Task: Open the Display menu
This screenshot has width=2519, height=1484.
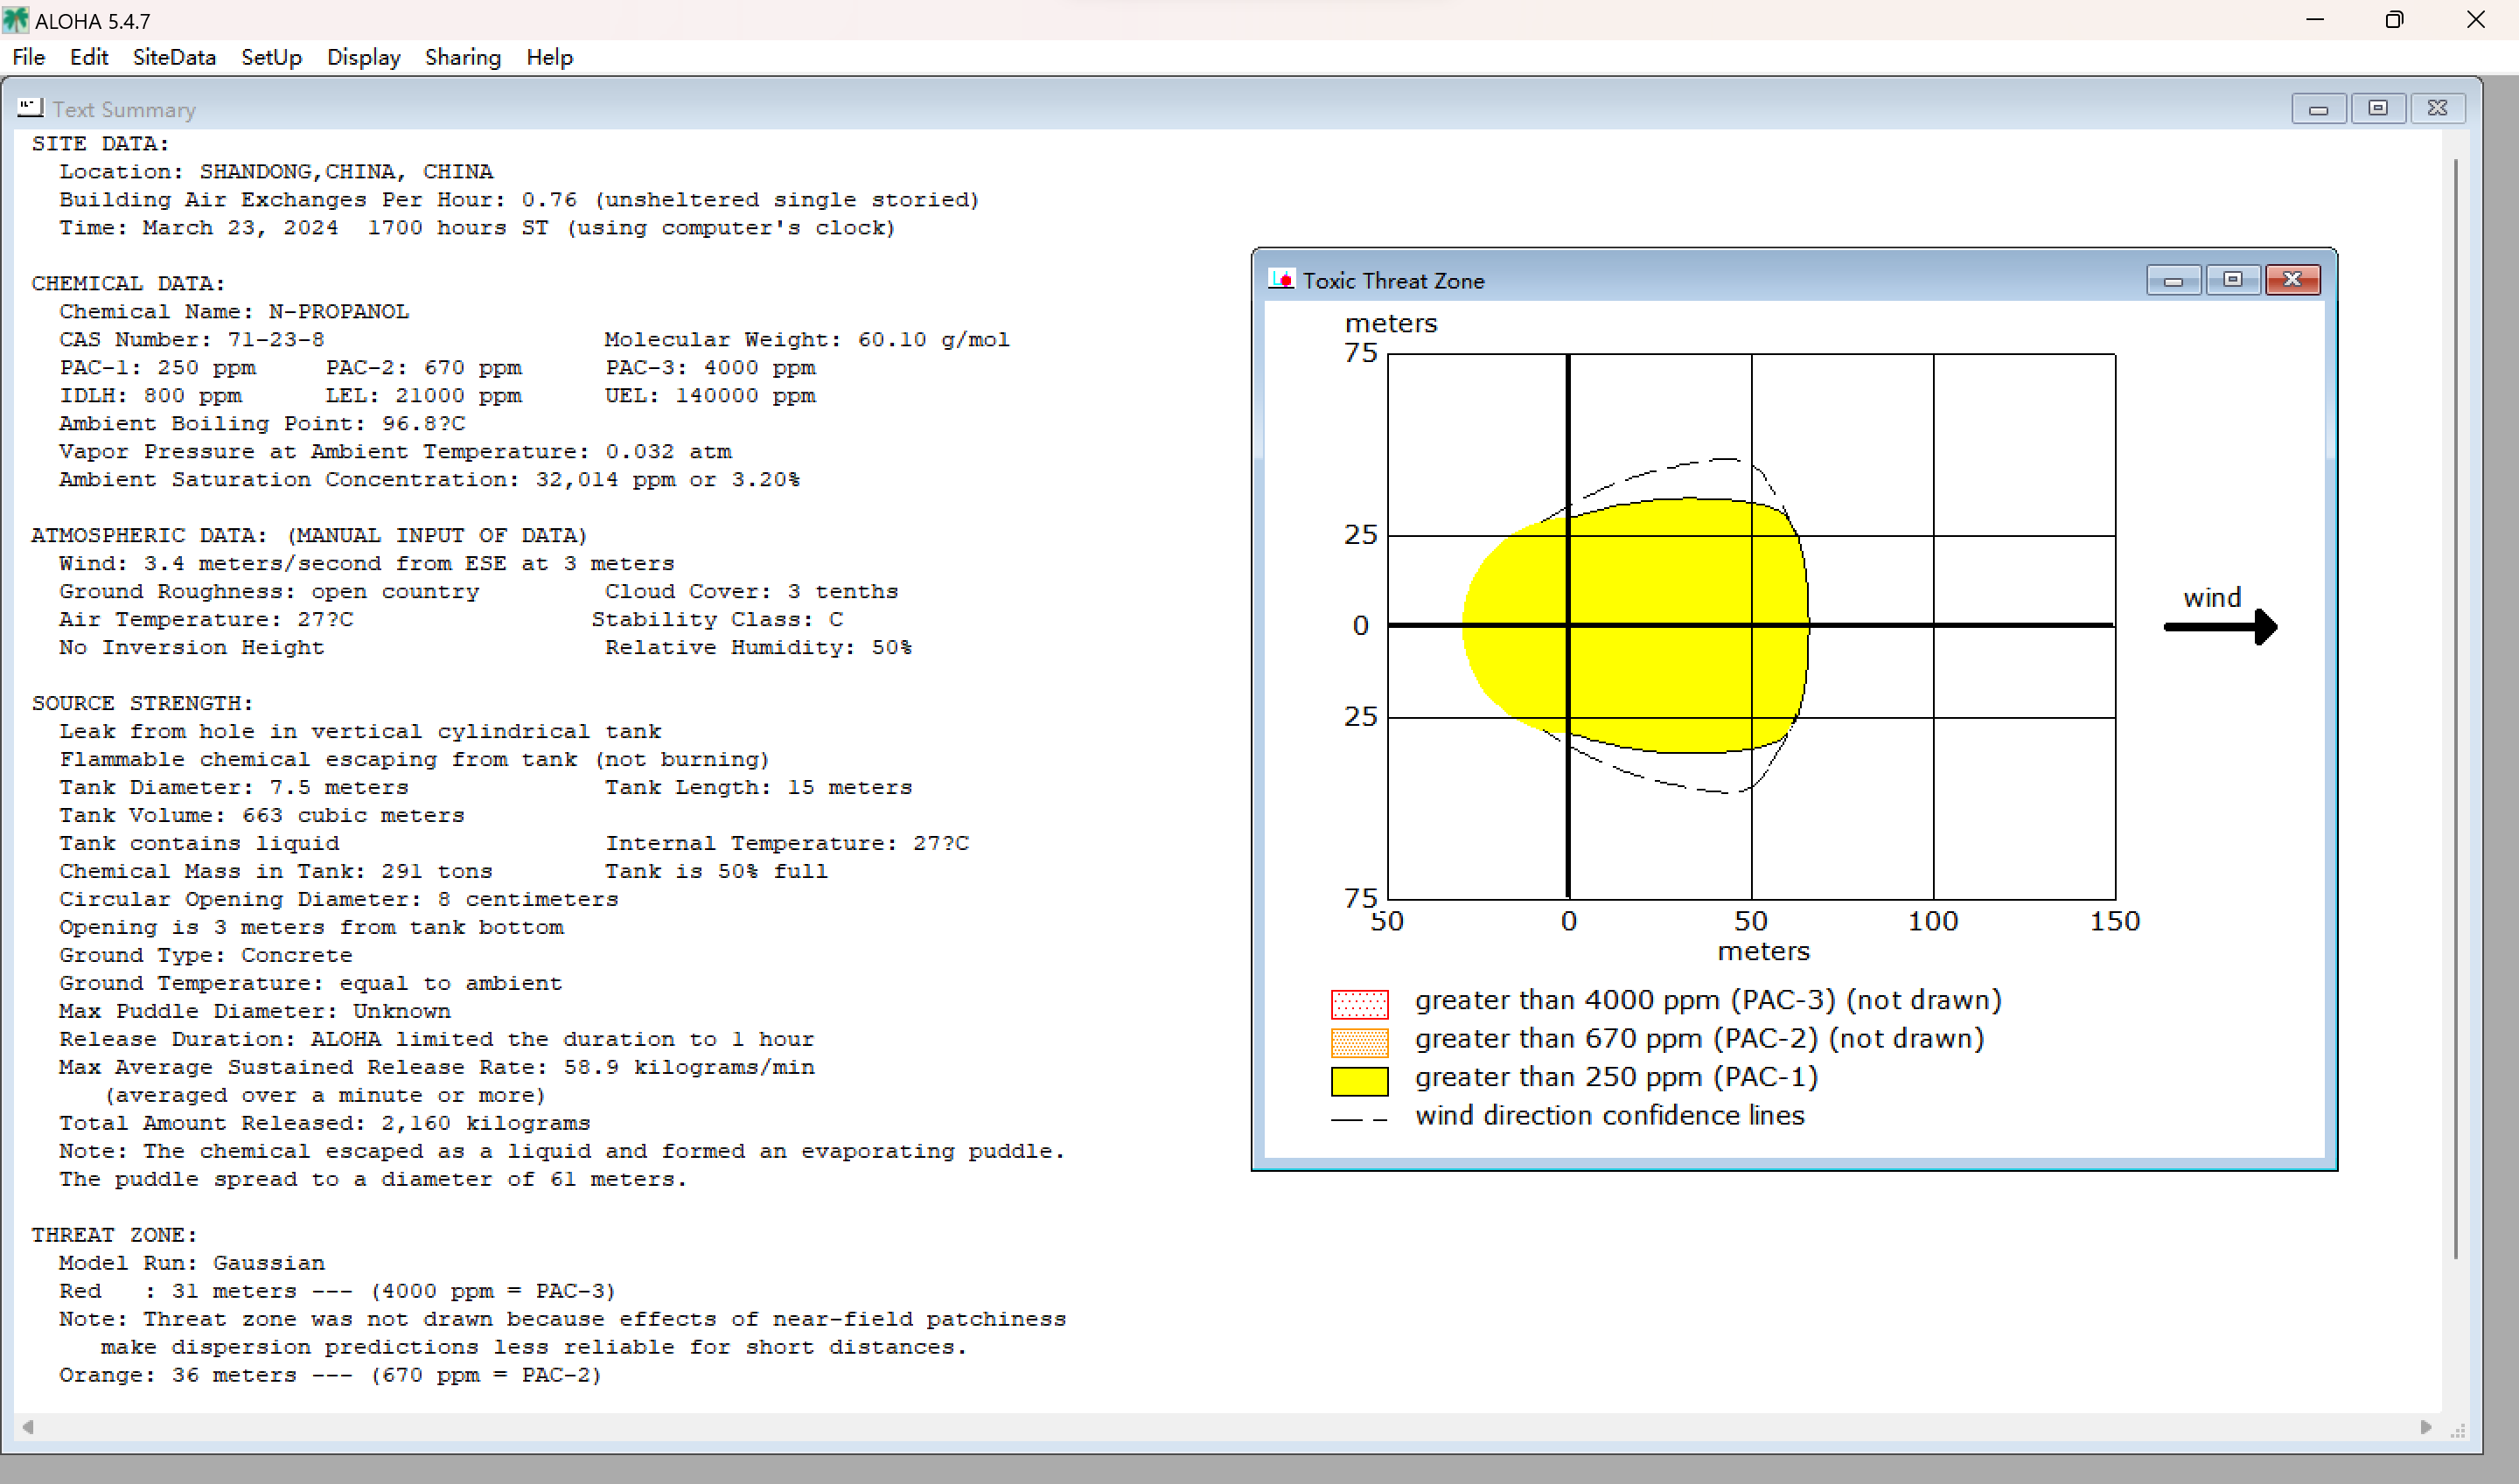Action: click(x=363, y=57)
